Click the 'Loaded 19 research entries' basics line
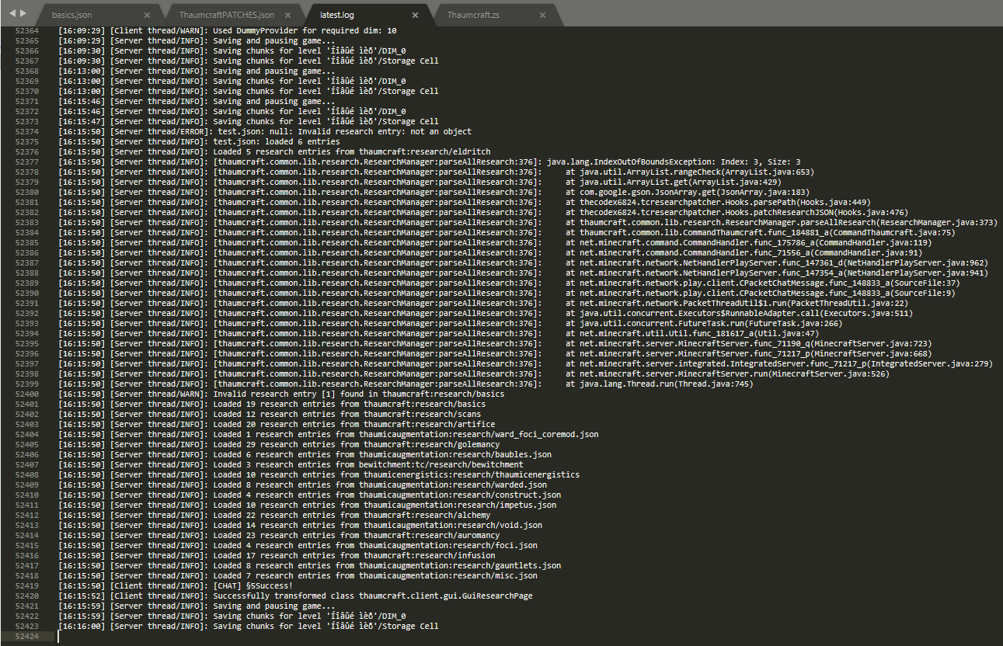The image size is (1003, 646). pos(272,404)
